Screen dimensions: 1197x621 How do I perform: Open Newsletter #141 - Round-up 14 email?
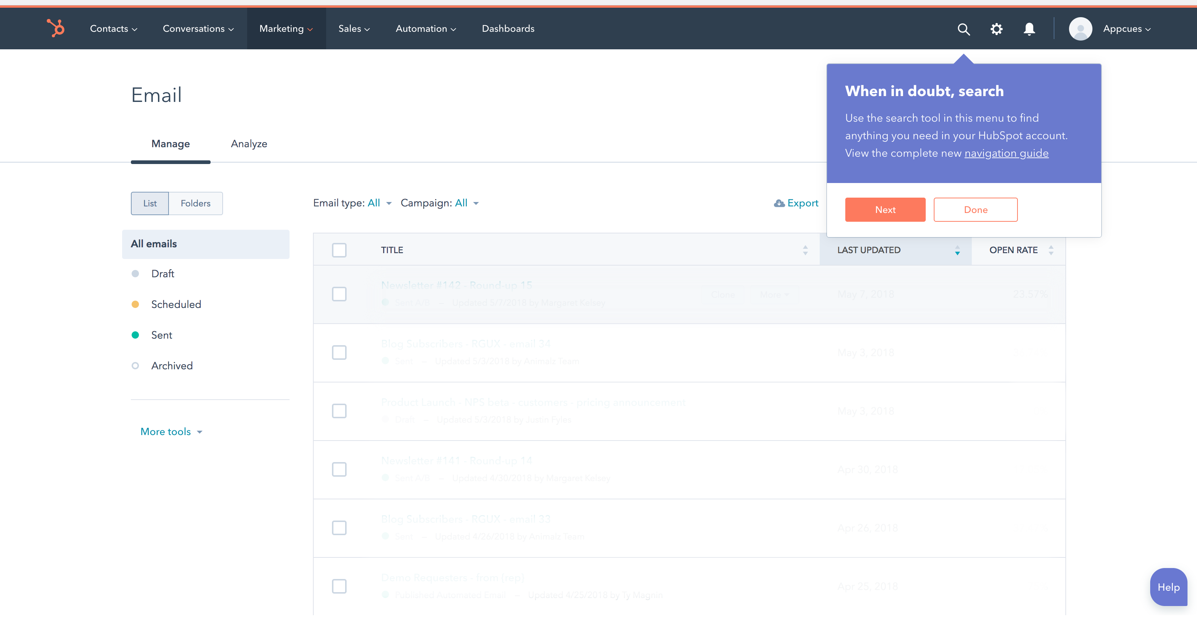[x=456, y=461]
